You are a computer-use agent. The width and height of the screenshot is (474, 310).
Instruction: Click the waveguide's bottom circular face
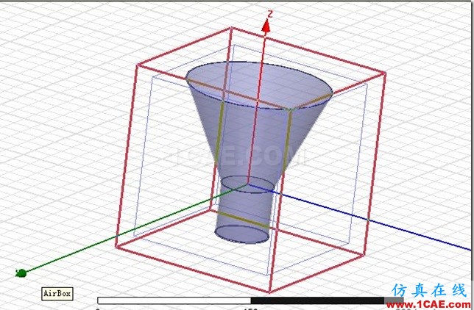coord(242,234)
